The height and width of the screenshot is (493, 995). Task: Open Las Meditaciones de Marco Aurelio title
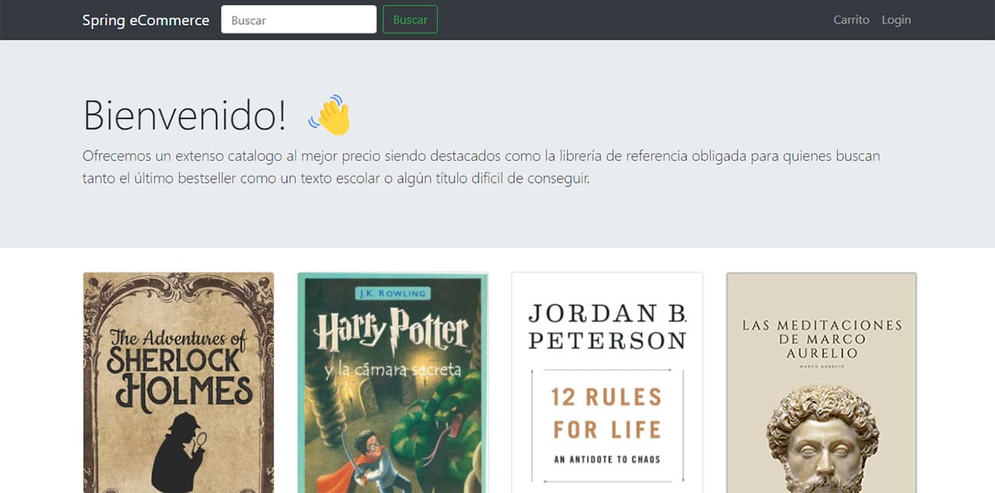(x=822, y=338)
